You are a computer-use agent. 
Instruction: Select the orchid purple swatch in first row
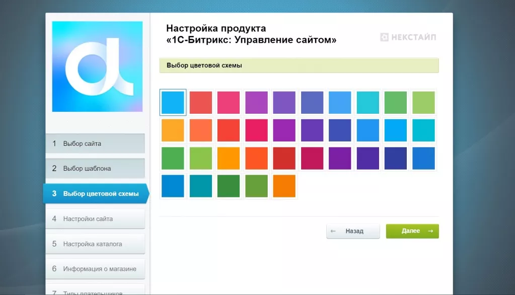tap(257, 103)
